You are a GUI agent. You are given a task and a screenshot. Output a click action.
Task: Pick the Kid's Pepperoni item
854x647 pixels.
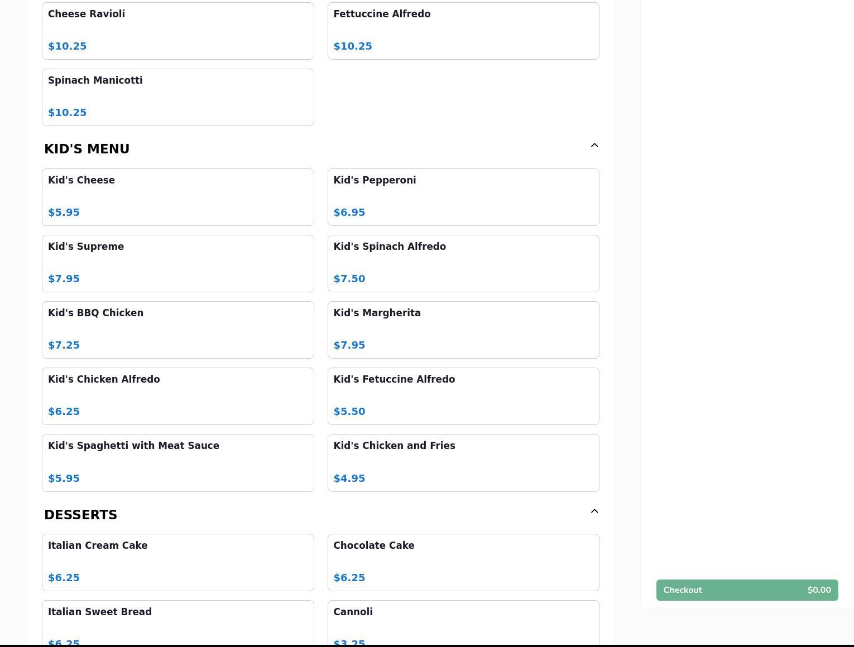[463, 197]
